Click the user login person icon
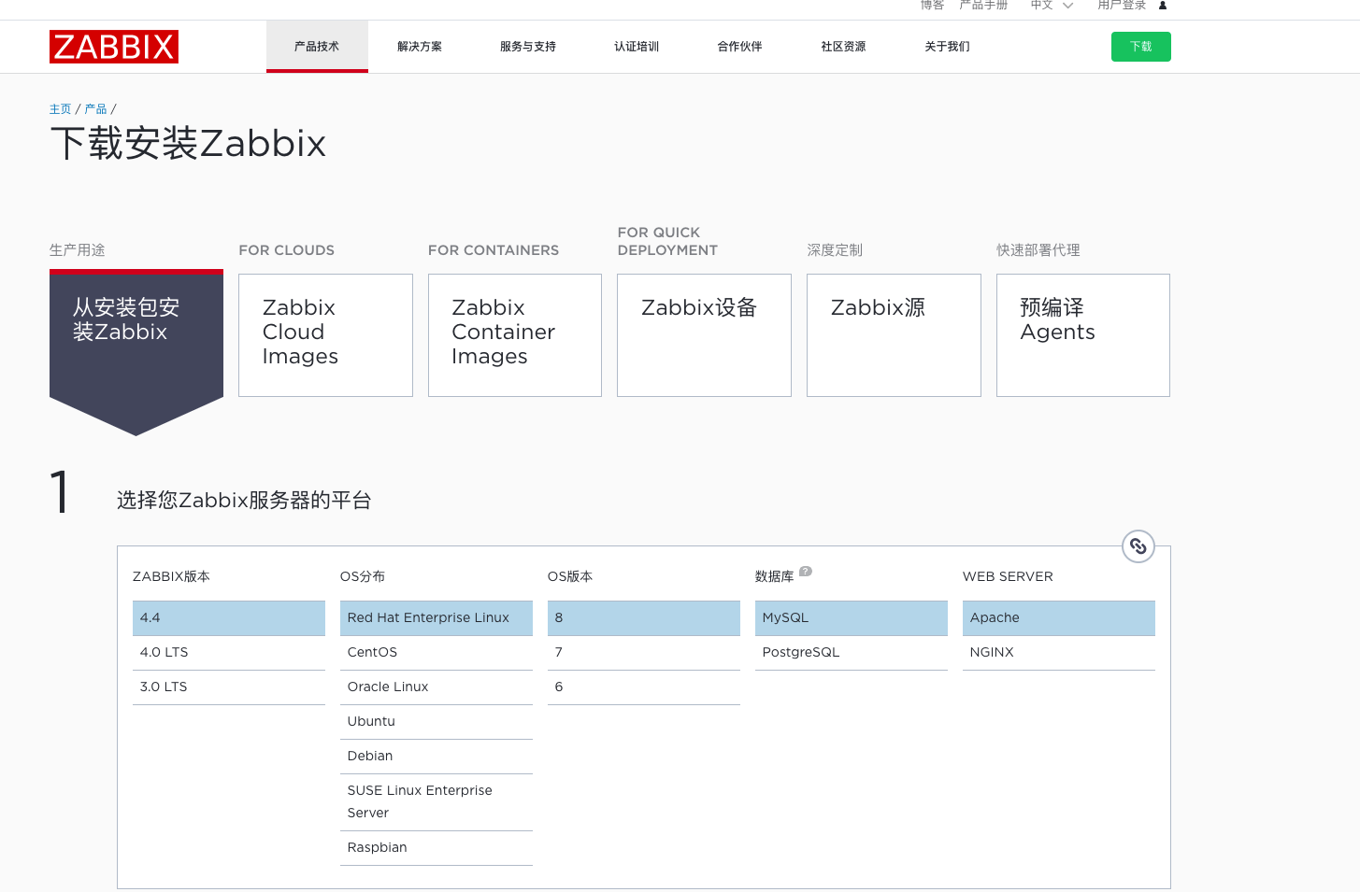The image size is (1360, 892). click(1163, 6)
